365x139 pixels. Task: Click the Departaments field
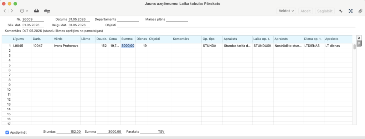[128, 20]
